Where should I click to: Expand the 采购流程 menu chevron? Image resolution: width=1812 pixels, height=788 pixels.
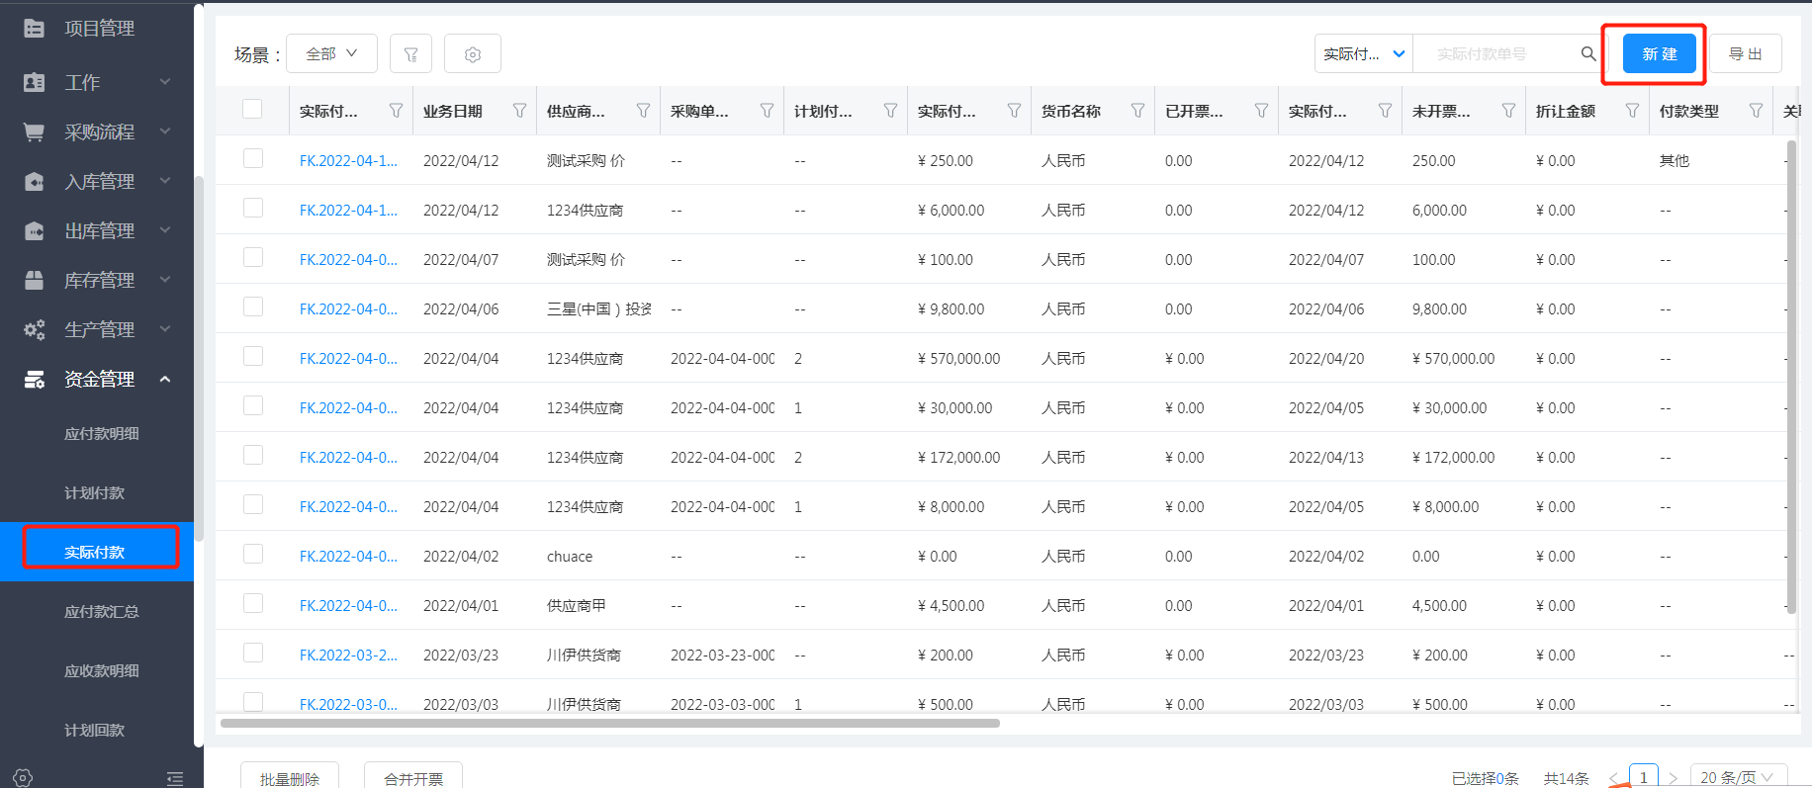(x=165, y=131)
